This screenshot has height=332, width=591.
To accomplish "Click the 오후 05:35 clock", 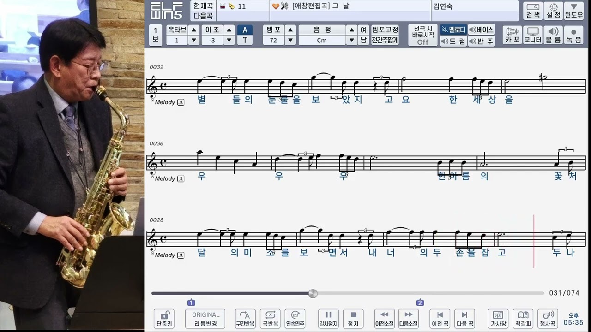I will click(x=573, y=319).
